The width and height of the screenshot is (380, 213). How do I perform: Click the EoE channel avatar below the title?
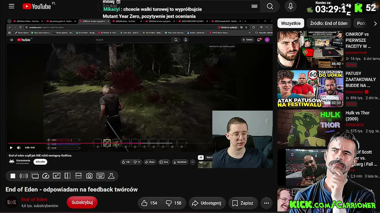12,202
